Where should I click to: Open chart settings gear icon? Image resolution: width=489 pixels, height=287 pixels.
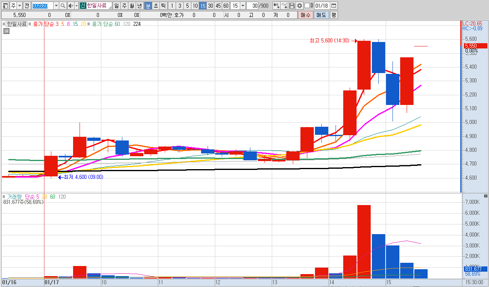pos(299,6)
